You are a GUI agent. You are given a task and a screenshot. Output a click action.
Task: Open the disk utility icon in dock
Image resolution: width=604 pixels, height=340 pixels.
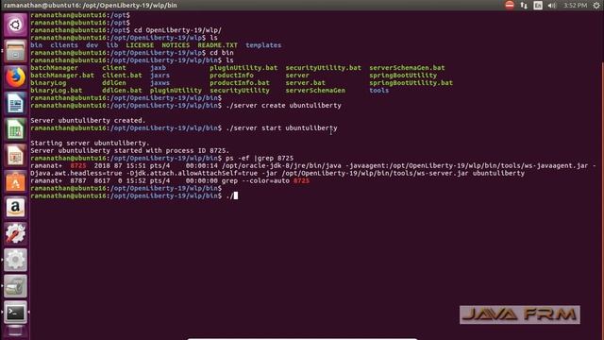15,286
